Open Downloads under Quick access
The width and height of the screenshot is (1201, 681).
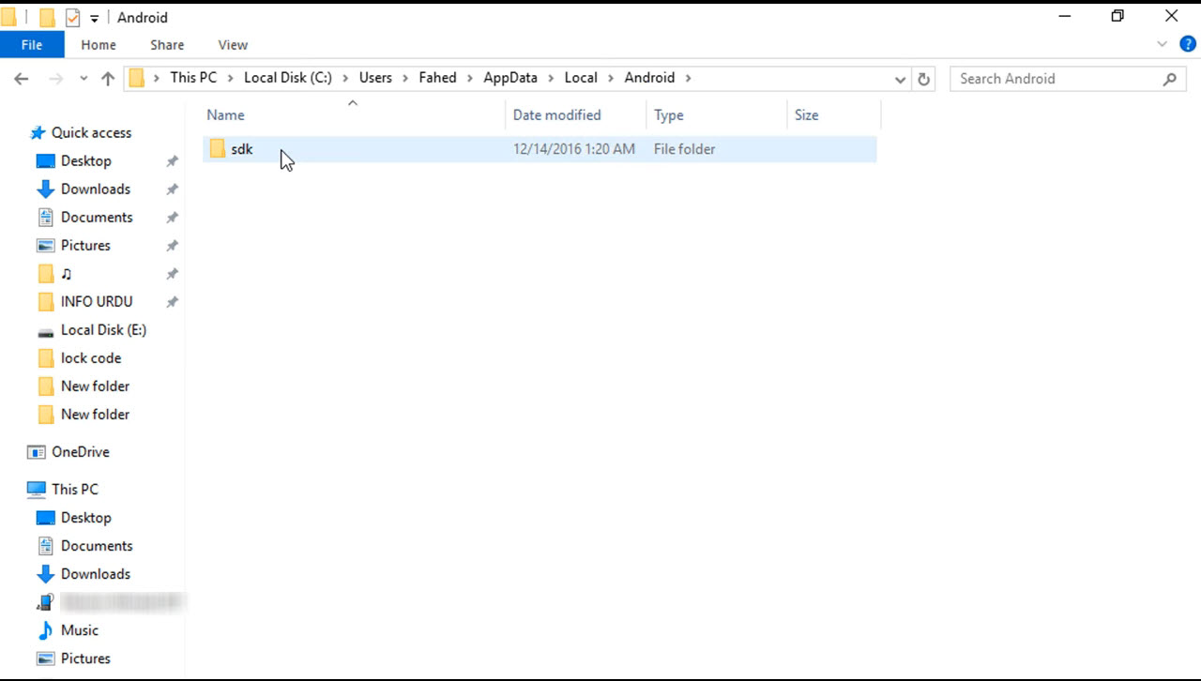(x=96, y=189)
